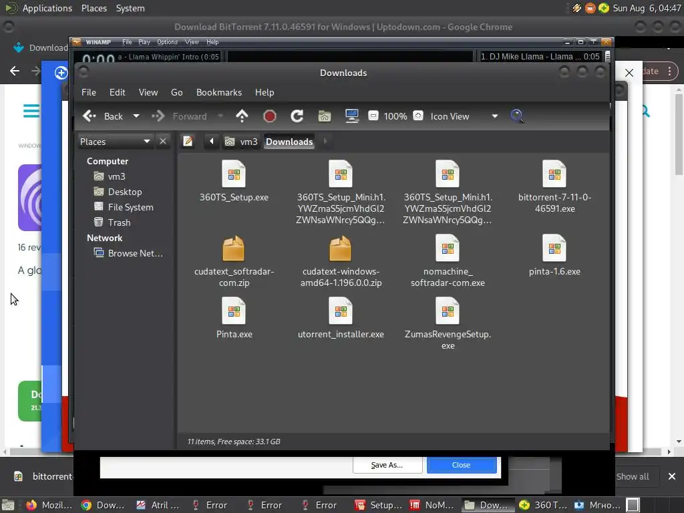Go back using the Back arrow button
The width and height of the screenshot is (684, 513).
tap(103, 116)
